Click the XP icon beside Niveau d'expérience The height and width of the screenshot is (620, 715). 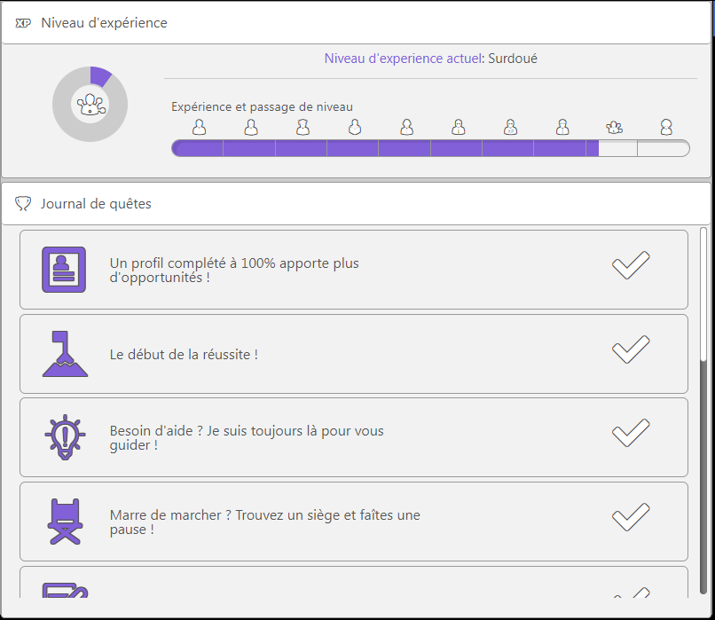tap(23, 23)
